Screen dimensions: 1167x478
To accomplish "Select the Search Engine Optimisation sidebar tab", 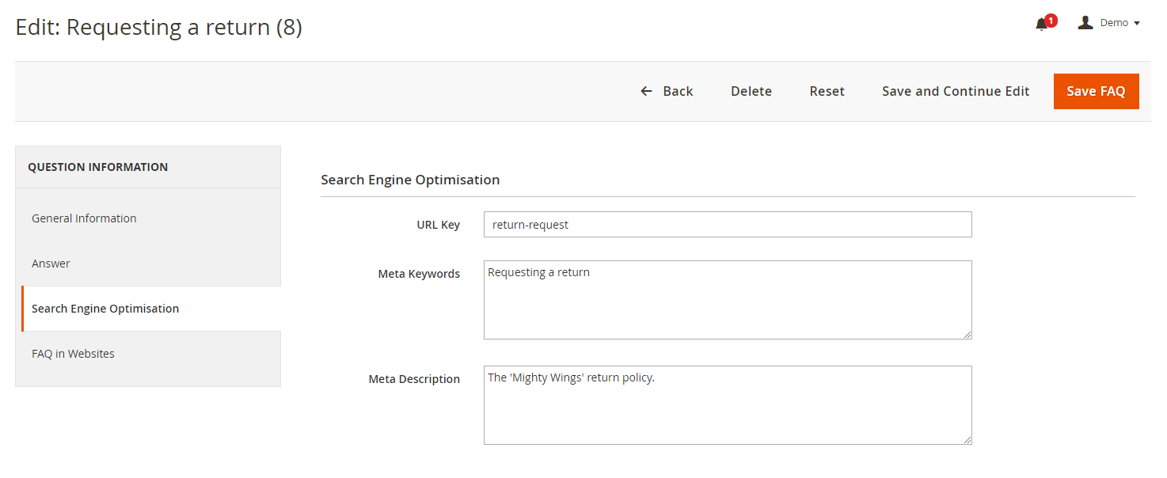I will [105, 309].
